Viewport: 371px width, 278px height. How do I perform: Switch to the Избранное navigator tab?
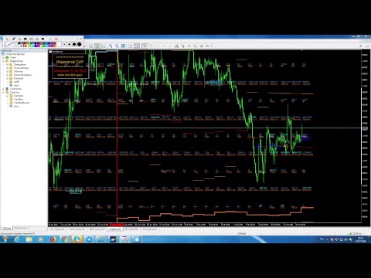click(20, 228)
